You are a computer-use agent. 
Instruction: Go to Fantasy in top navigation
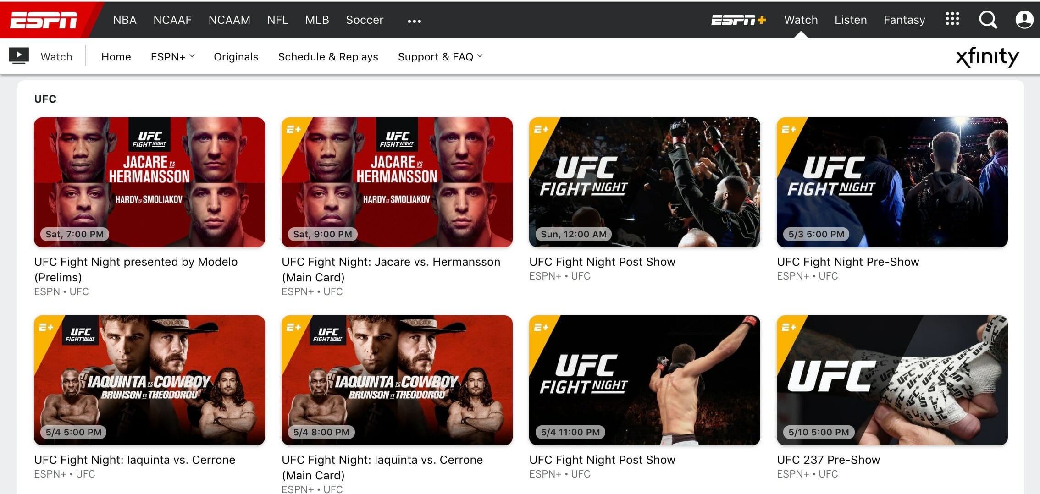(x=904, y=20)
